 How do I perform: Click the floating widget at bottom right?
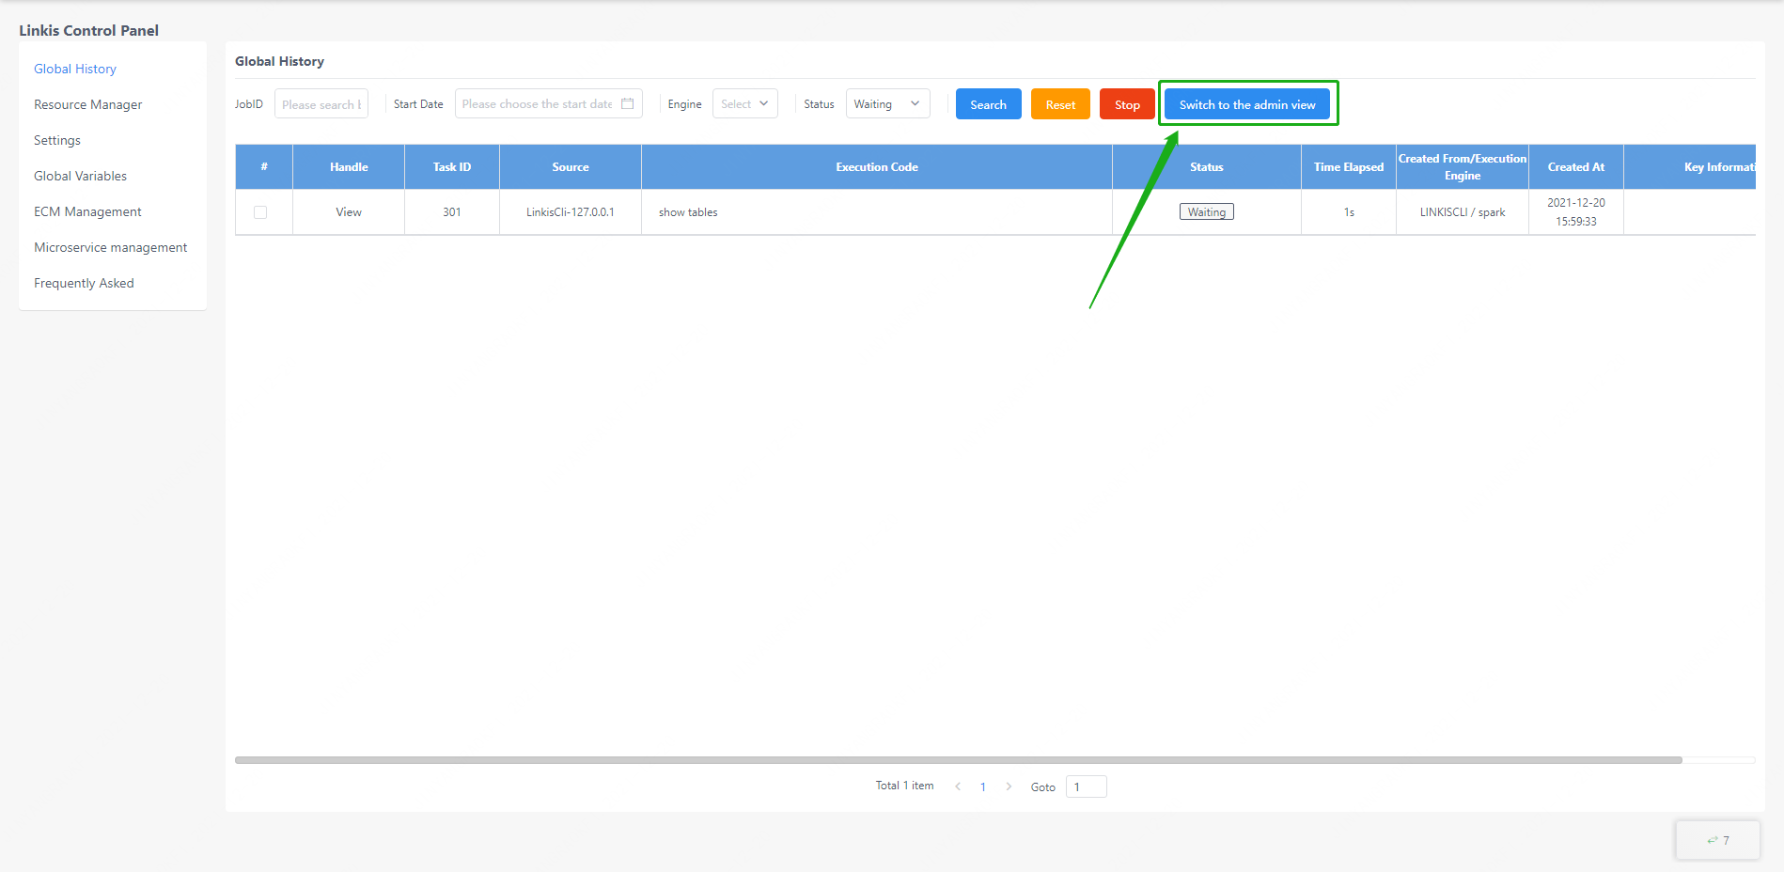[x=1717, y=840]
